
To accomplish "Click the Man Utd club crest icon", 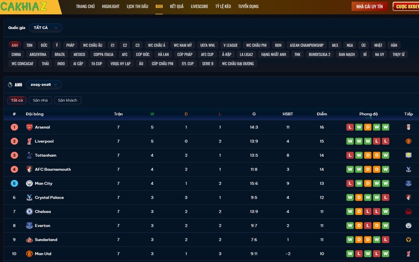I will pos(29,254).
